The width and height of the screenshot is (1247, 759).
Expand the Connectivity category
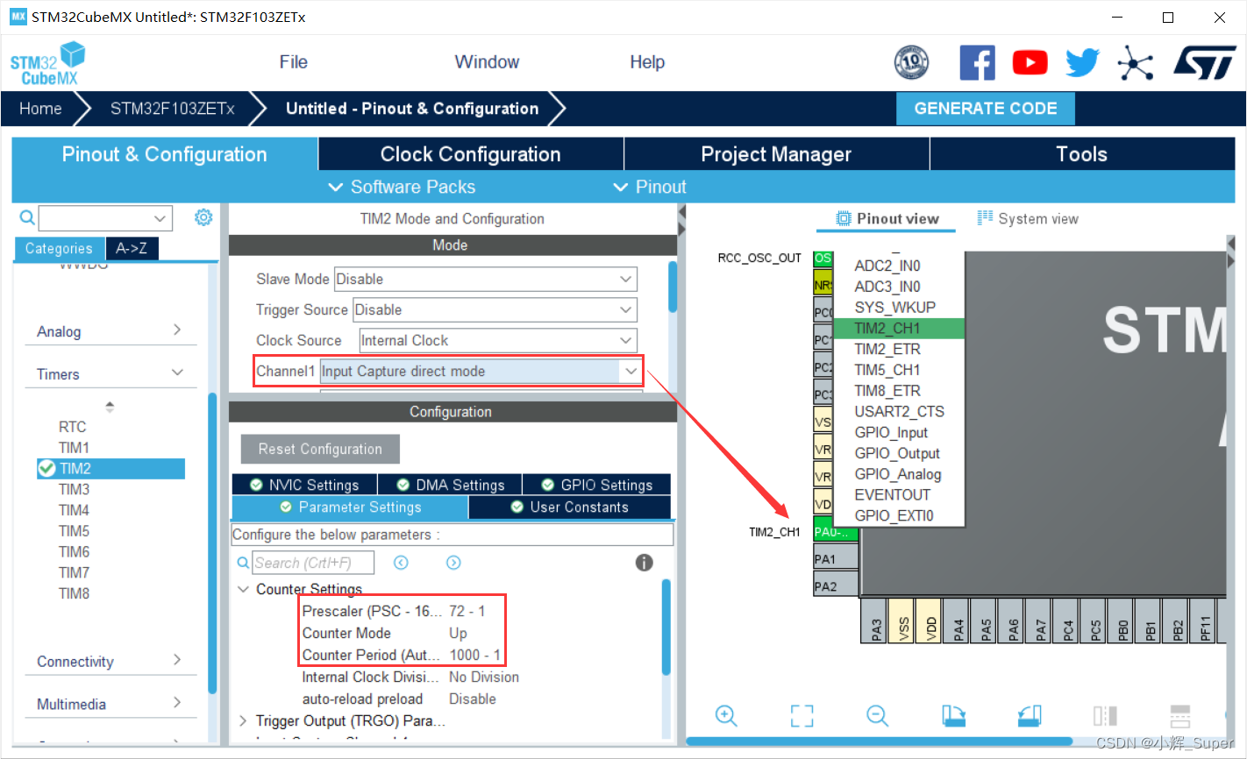click(x=110, y=662)
